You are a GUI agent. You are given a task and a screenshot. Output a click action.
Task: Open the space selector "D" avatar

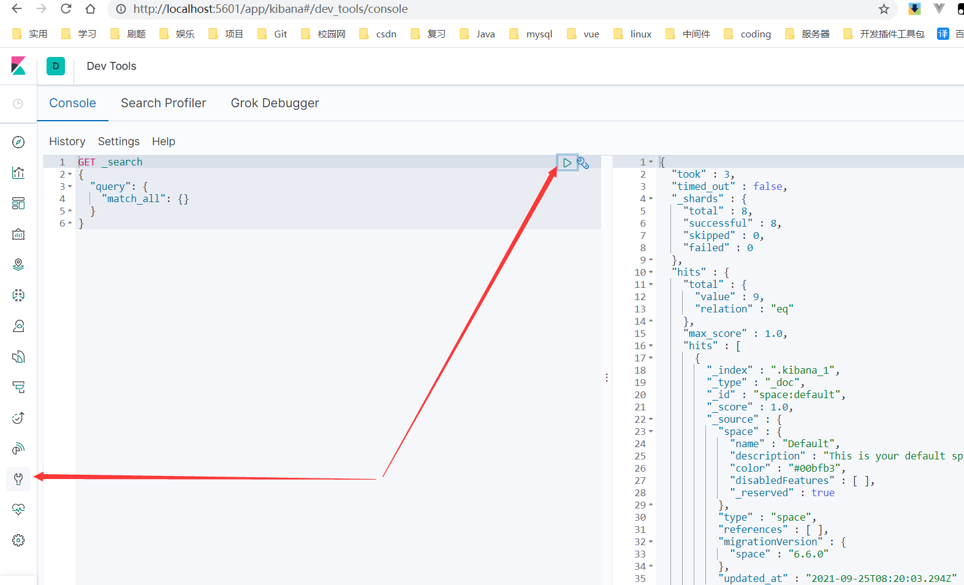click(56, 66)
